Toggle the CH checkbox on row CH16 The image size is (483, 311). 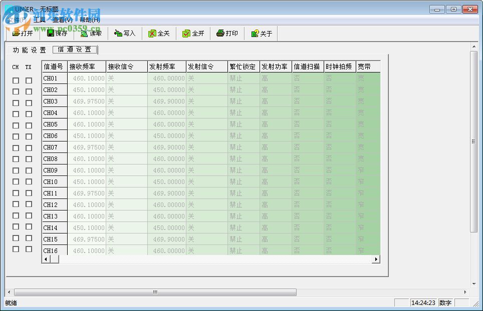tap(16, 250)
